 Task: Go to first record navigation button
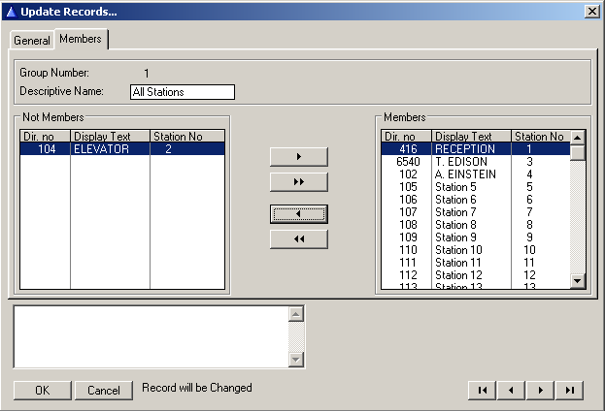click(481, 390)
